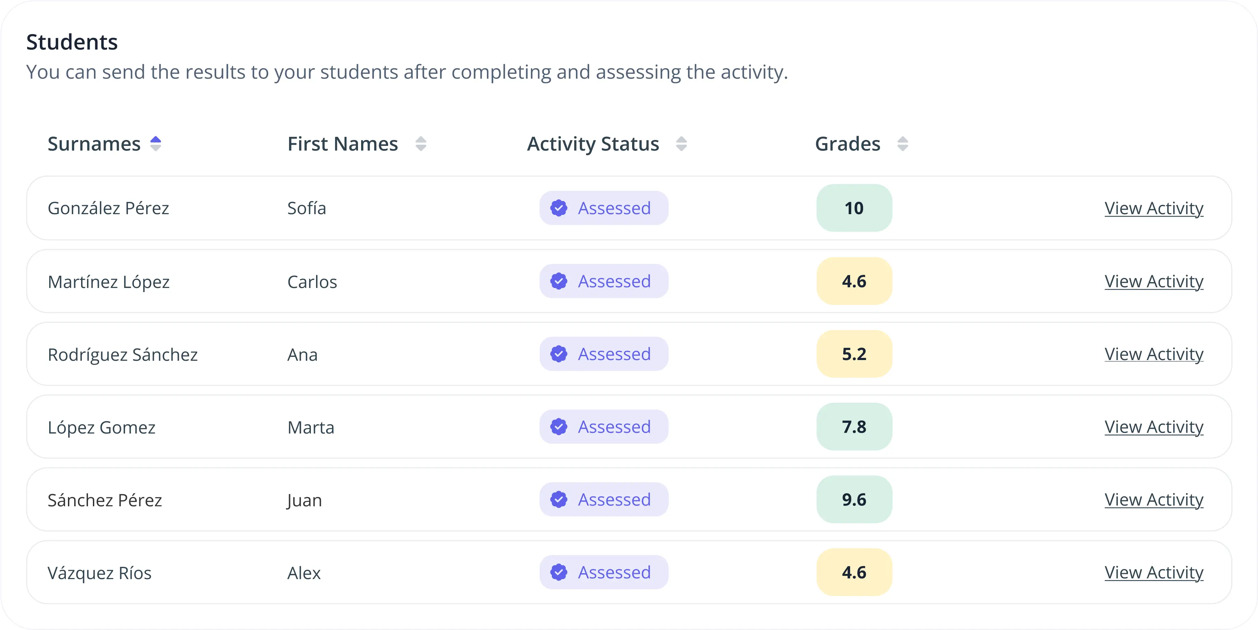The image size is (1258, 630).
Task: View activity of Rodríguez Sánchez
Action: [1153, 354]
